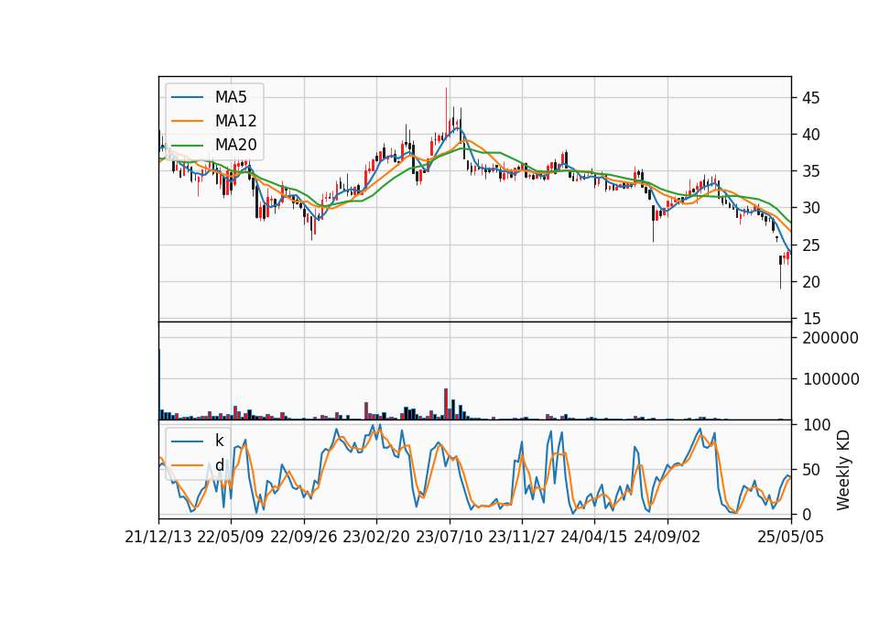879x632 pixels.
Task: Click the KD axis value 50
Action: pyautogui.click(x=811, y=470)
